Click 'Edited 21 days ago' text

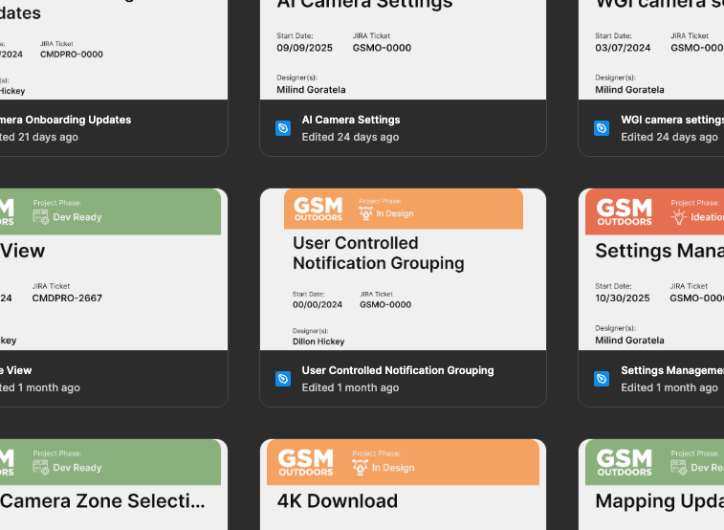pyautogui.click(x=39, y=137)
